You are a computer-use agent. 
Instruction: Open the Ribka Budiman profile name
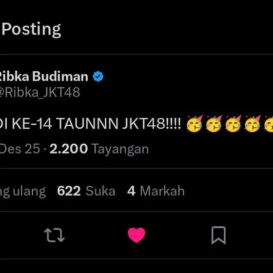pyautogui.click(x=43, y=76)
